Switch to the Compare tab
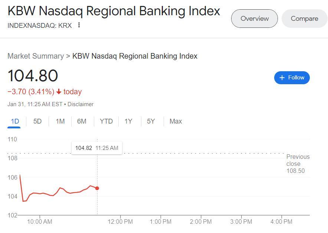Viewport: 328px width, 233px height. (x=304, y=19)
